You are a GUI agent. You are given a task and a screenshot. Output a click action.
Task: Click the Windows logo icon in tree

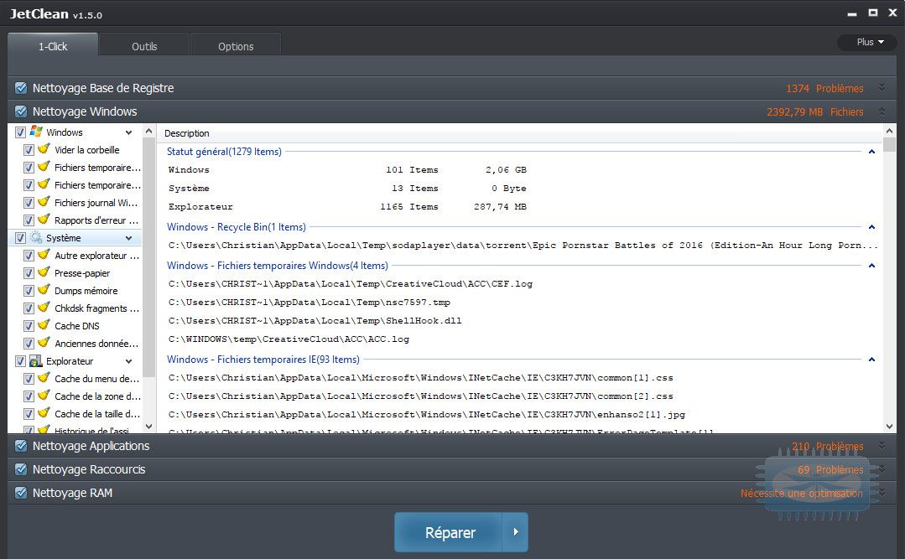click(36, 132)
